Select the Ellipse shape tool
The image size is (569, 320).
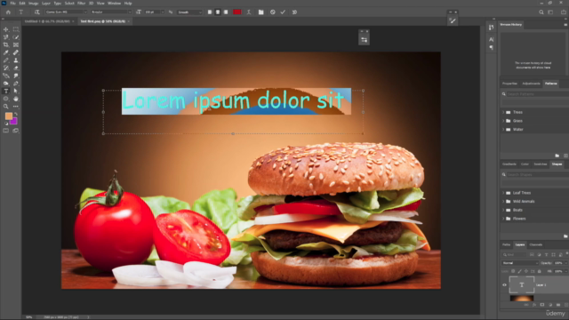(6, 99)
